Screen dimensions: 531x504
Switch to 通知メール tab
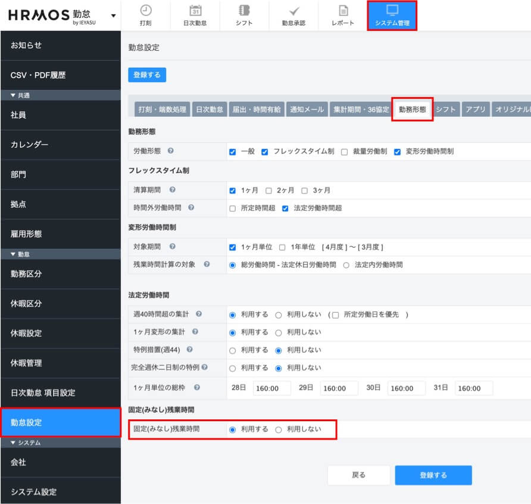pyautogui.click(x=307, y=110)
